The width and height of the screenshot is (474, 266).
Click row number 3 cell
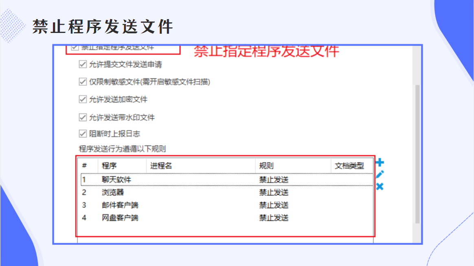coord(84,205)
